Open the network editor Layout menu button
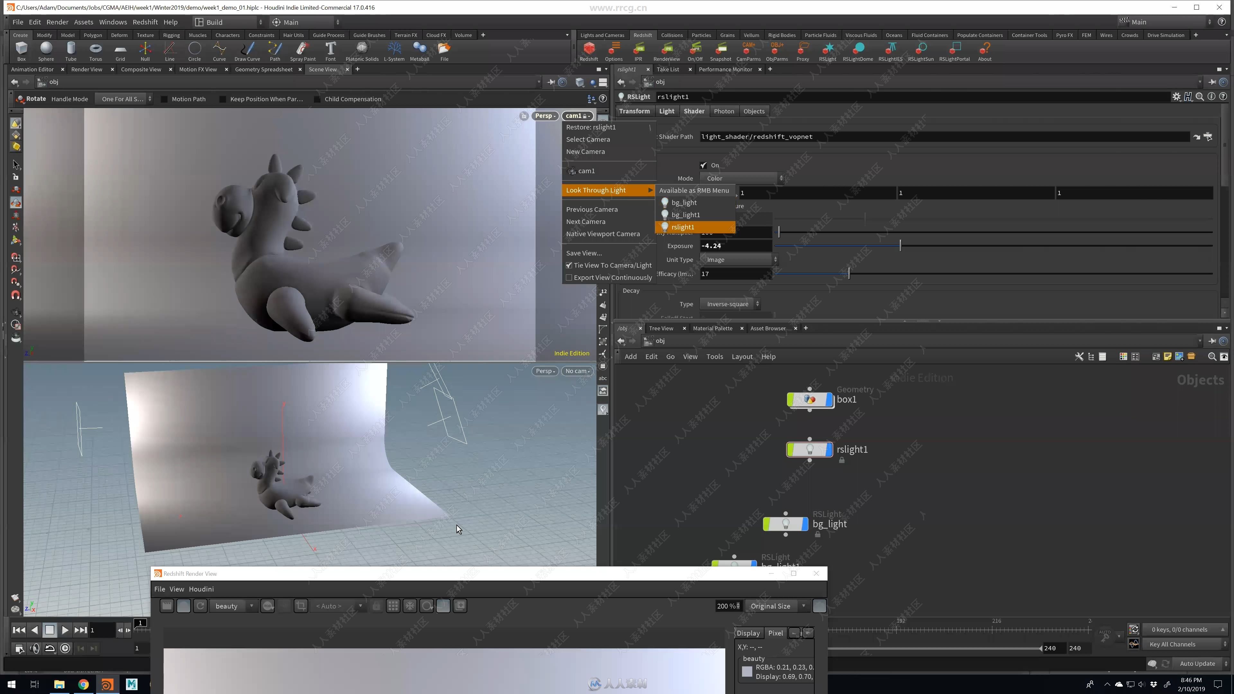Image resolution: width=1234 pixels, height=694 pixels. (742, 357)
